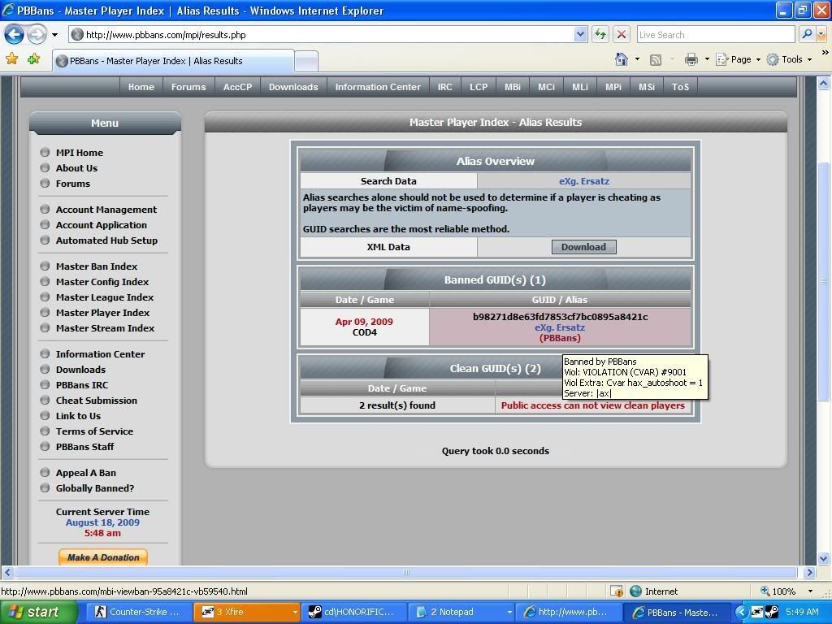Click the Make A Donation button
Viewport: 832px width, 624px height.
[x=103, y=557]
